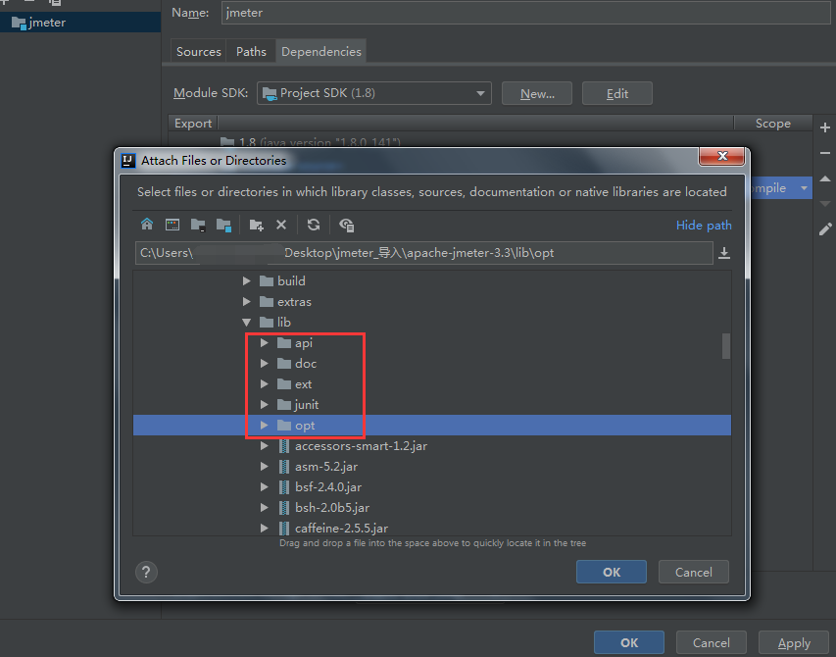Click the desktop directory icon in toolbar
This screenshot has height=657, width=836.
tap(172, 225)
